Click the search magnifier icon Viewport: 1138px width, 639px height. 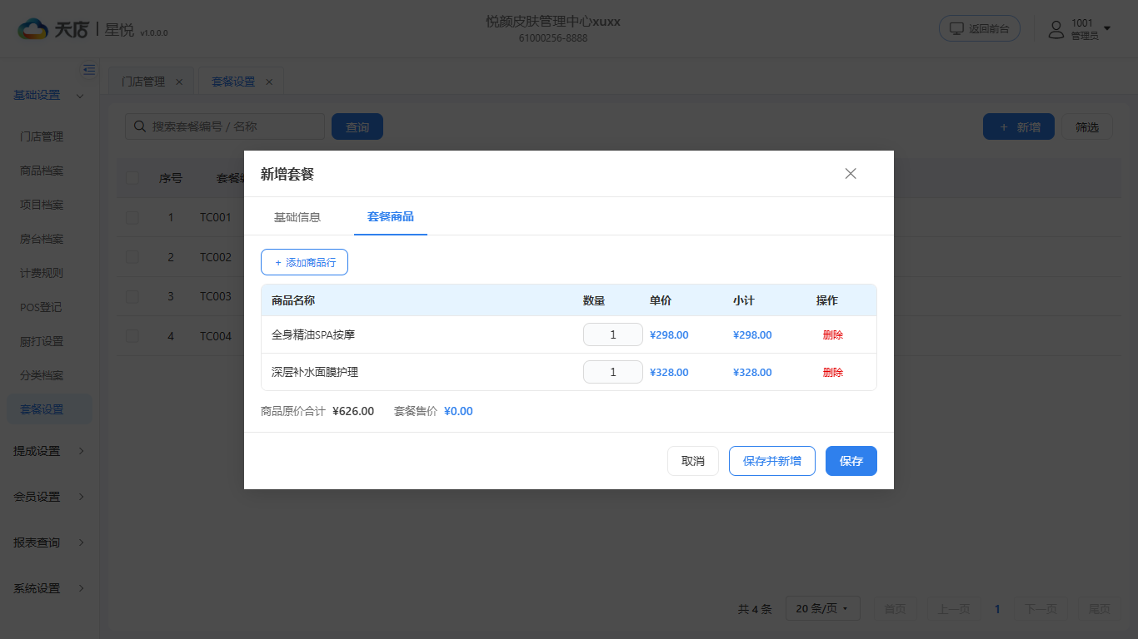(139, 126)
